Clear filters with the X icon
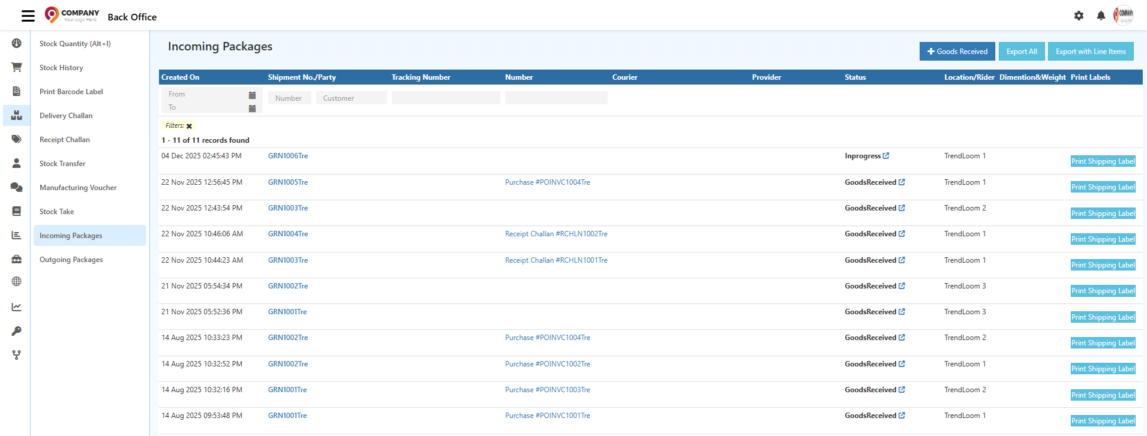The height and width of the screenshot is (436, 1147). point(189,126)
